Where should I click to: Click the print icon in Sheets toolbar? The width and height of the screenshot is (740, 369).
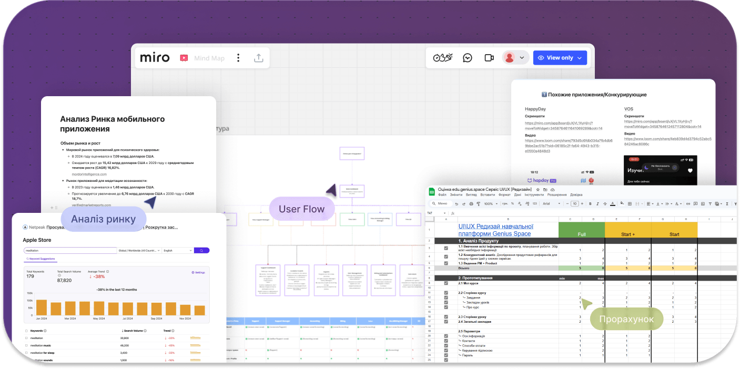[471, 204]
